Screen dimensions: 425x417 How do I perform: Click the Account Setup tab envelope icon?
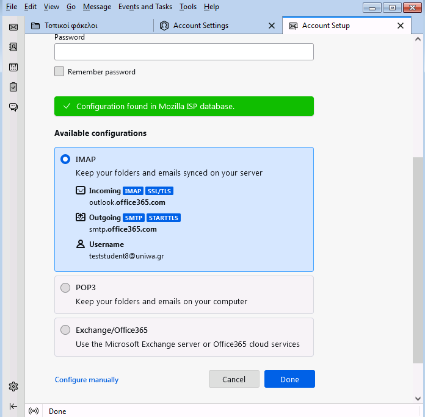point(293,26)
